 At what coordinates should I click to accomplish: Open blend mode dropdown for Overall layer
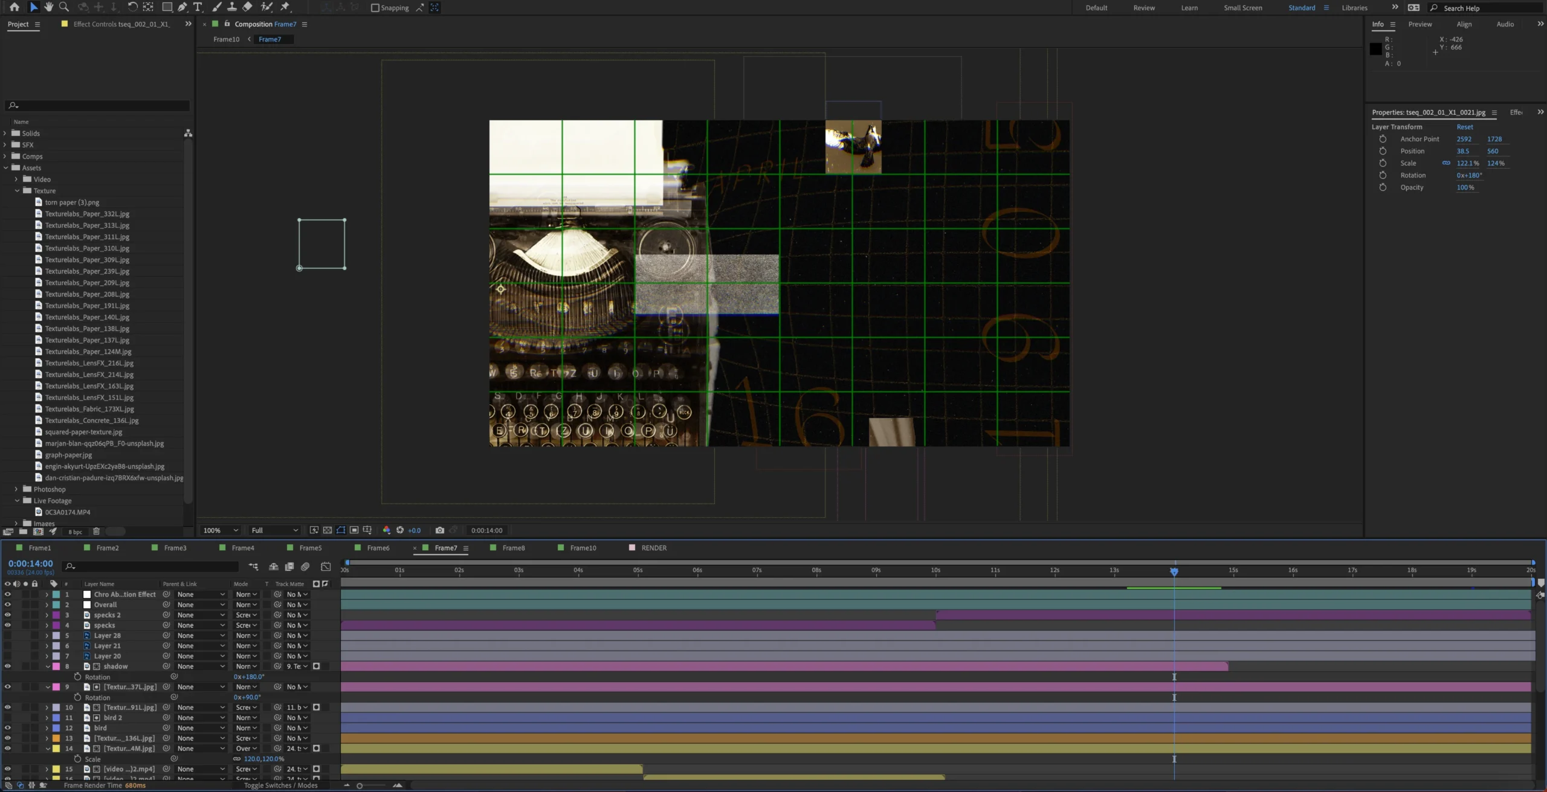pos(246,605)
